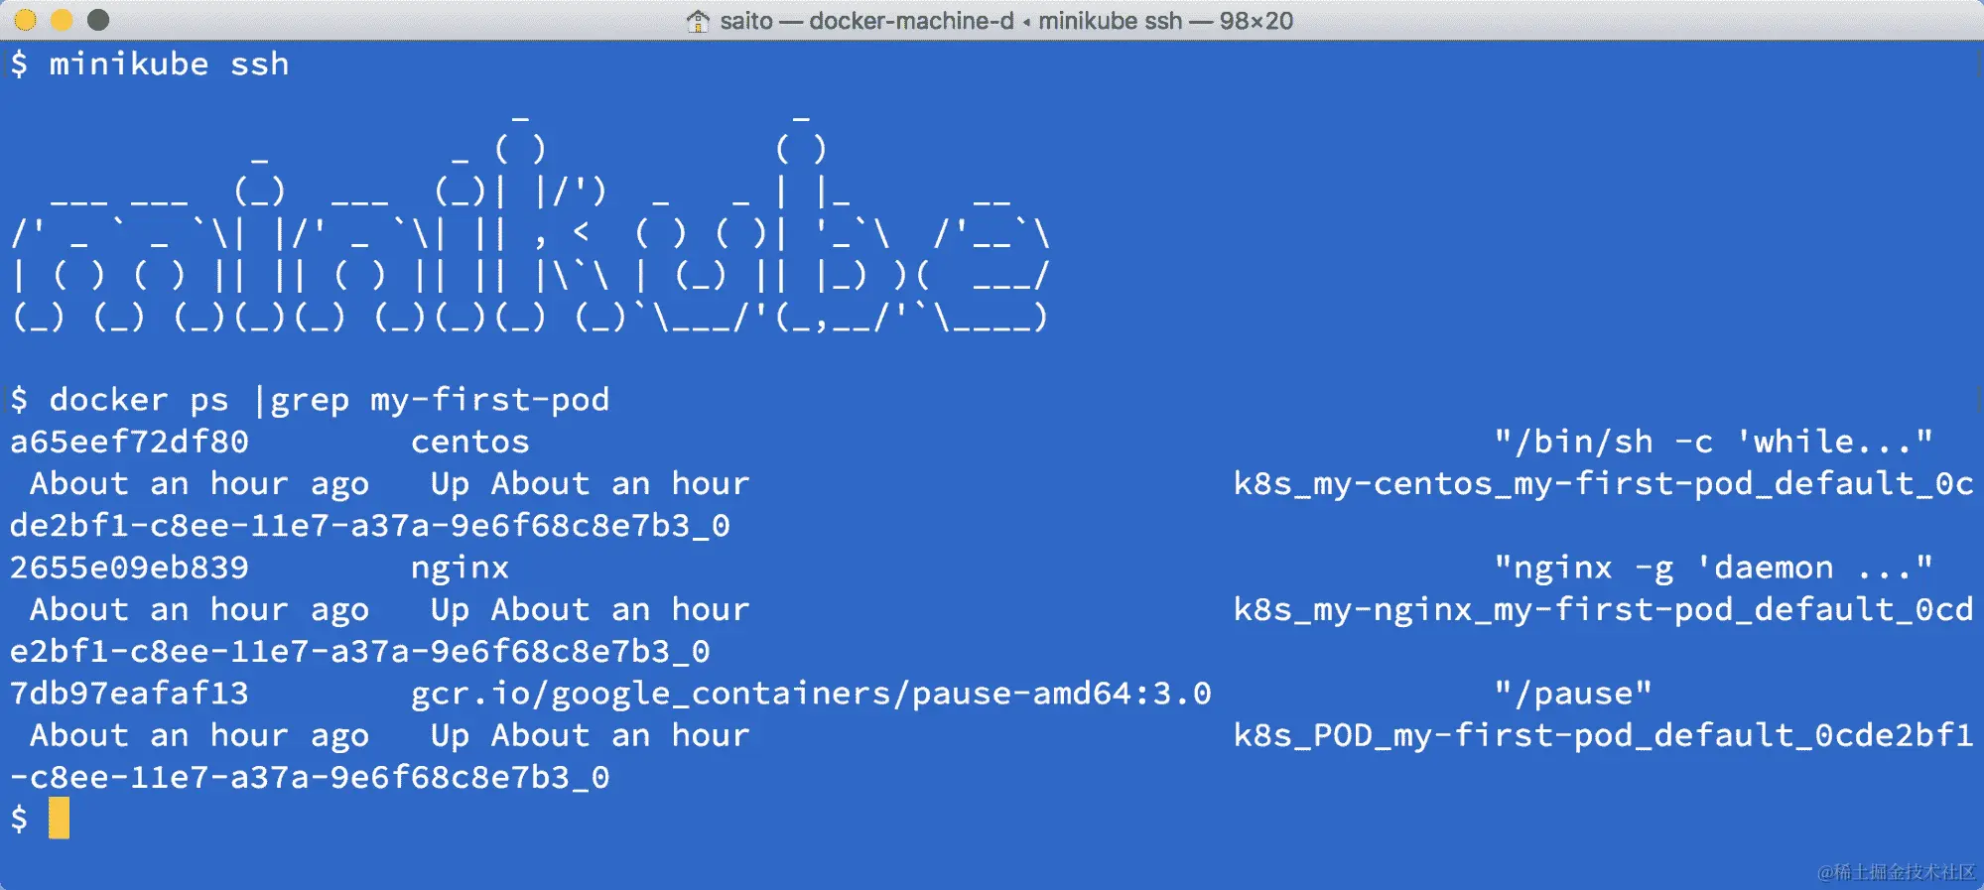1984x890 pixels.
Task: Click the terminal window title text
Action: (x=1006, y=21)
